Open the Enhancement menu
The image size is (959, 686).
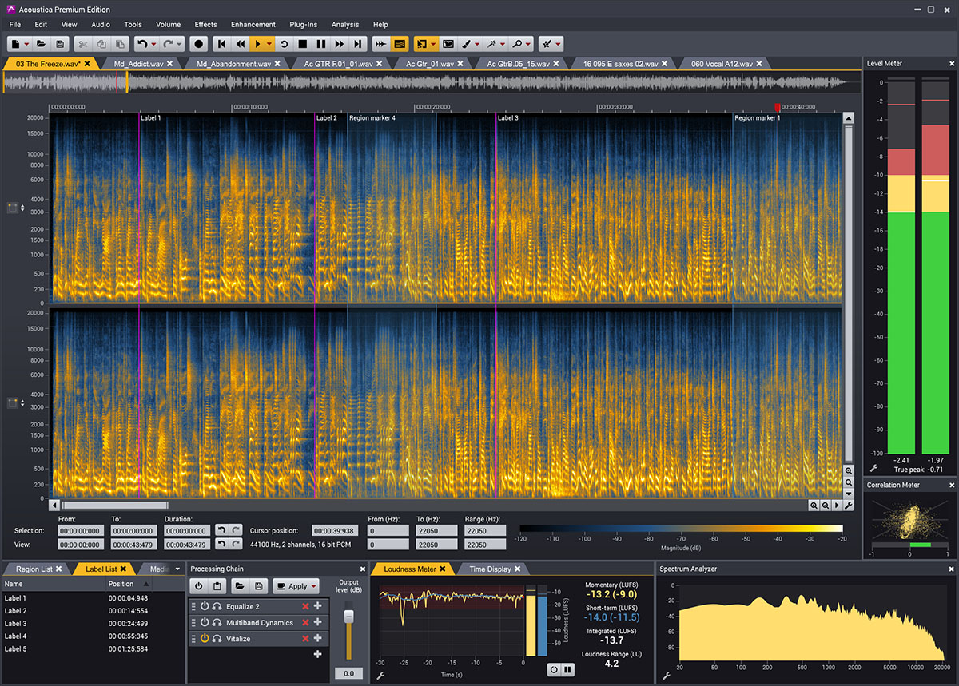point(253,25)
